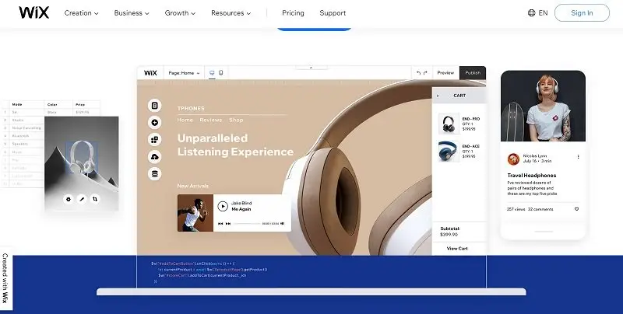The width and height of the screenshot is (623, 314).
Task: Click the desktop view icon in editor
Action: [211, 72]
